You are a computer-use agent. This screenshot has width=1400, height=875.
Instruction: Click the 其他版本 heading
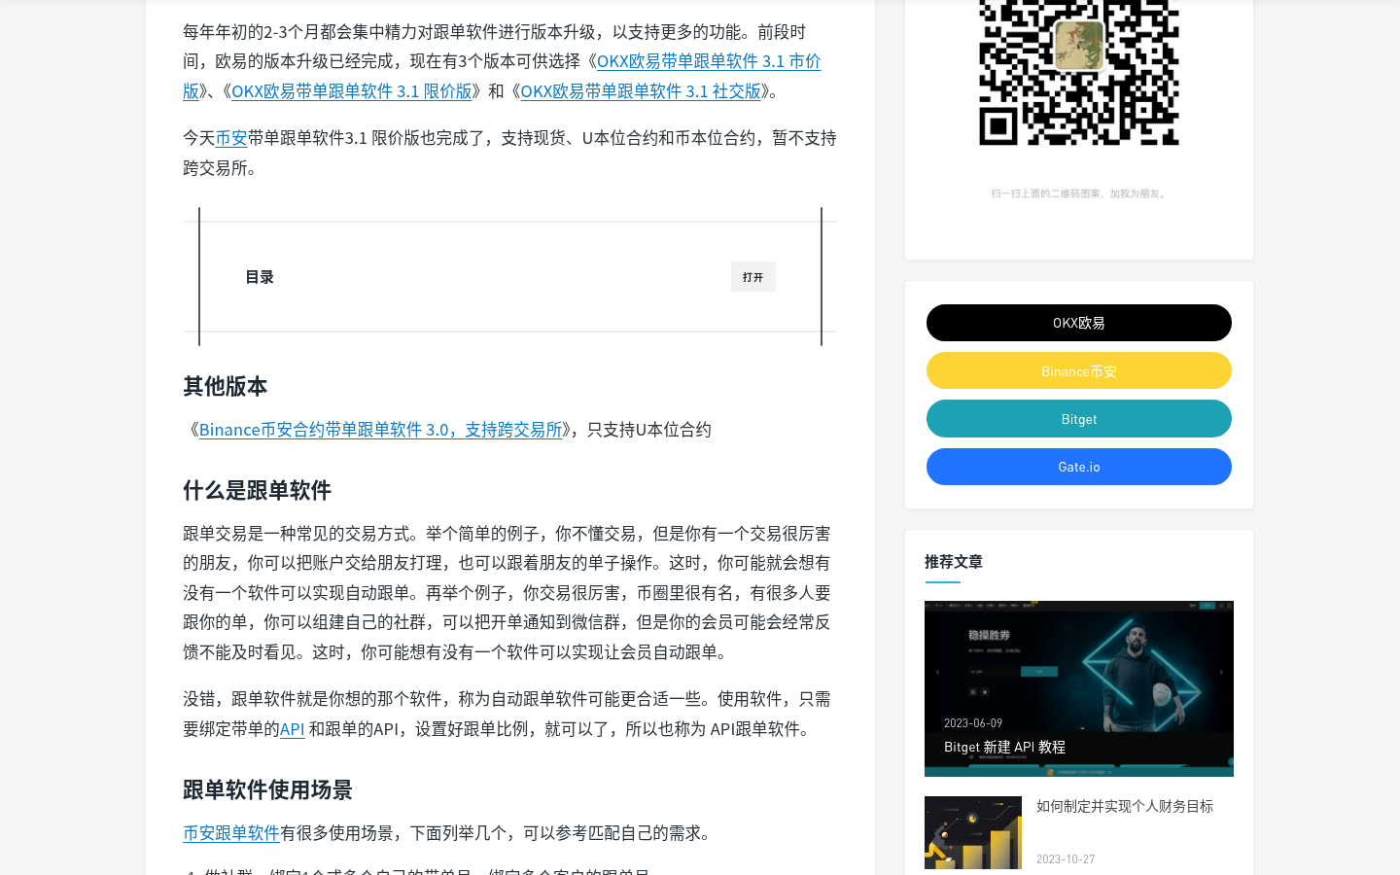(226, 387)
